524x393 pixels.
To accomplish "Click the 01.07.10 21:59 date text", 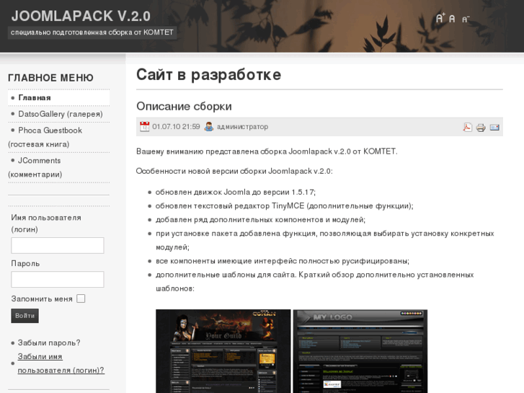I will pos(176,127).
